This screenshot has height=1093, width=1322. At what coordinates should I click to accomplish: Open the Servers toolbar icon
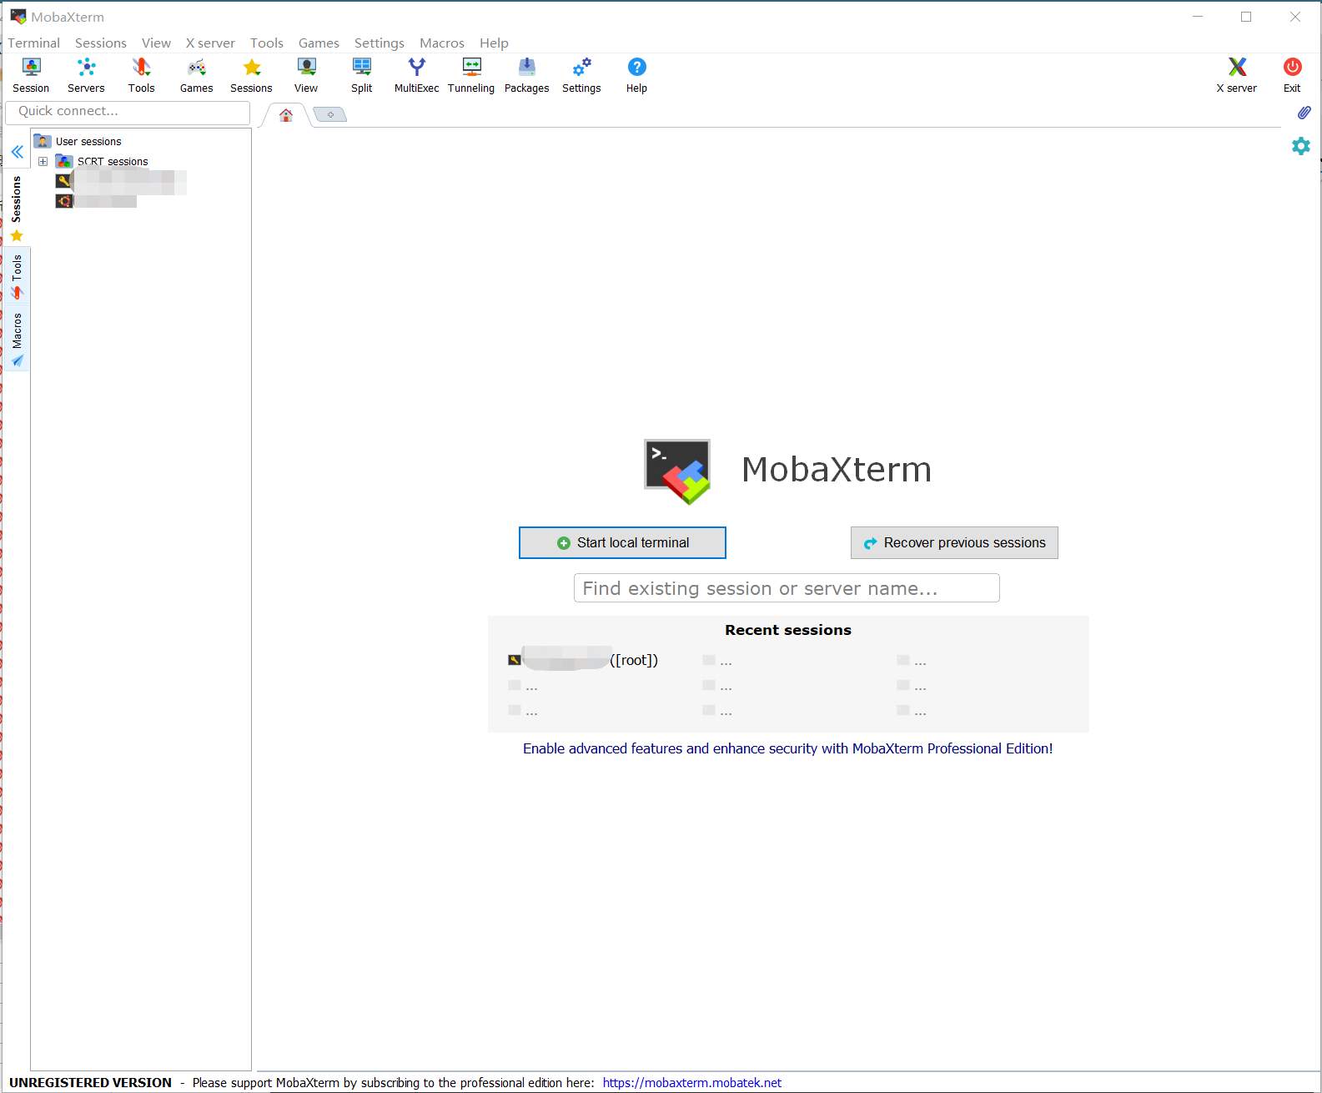click(86, 75)
